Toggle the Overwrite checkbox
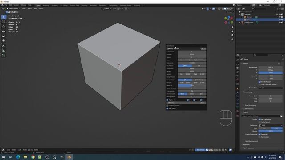This screenshot has width=285, height=160. (259, 134)
